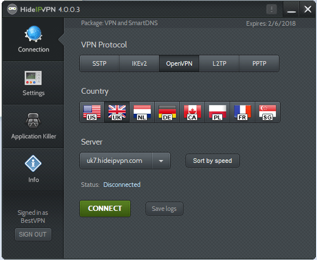The image size is (317, 260).
Task: Expand the server dropdown arrow
Action: tap(161, 161)
